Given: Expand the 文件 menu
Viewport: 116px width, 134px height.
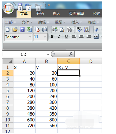Looking at the screenshot, I should (x=27, y=22).
